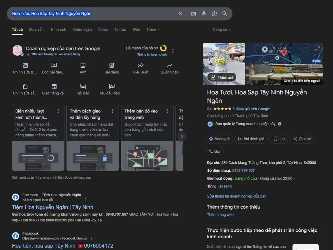Image resolution: width=333 pixels, height=250 pixels.
Task: Open Google Lens image search icon
Action: pos(214,14)
